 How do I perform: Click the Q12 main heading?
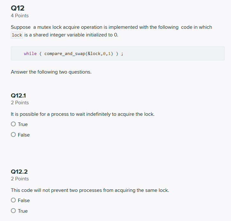(x=18, y=8)
